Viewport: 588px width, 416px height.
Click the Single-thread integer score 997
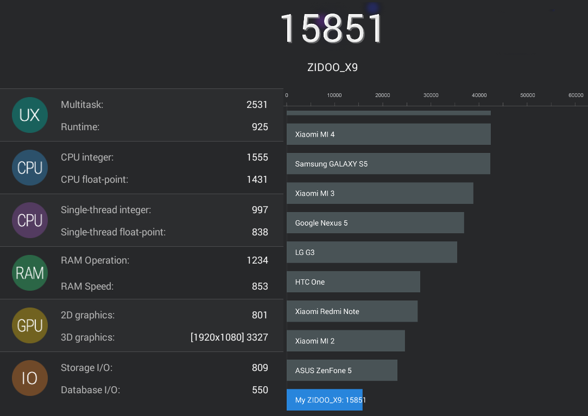(x=260, y=210)
